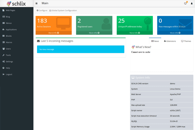The height and width of the screenshot is (130, 195).
Task: Open the Users section icon
Action: 4,49
